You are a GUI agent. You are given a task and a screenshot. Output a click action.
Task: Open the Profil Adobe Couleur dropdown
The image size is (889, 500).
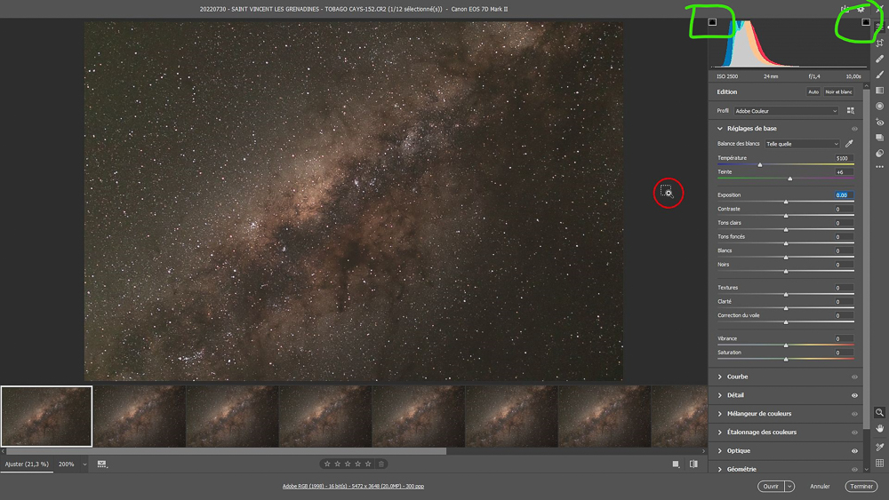pyautogui.click(x=786, y=111)
